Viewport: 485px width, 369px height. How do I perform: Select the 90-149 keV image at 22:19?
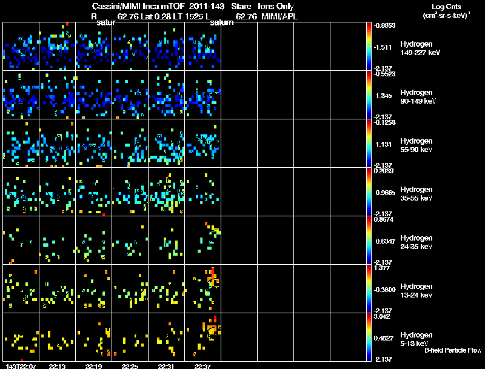click(x=94, y=95)
